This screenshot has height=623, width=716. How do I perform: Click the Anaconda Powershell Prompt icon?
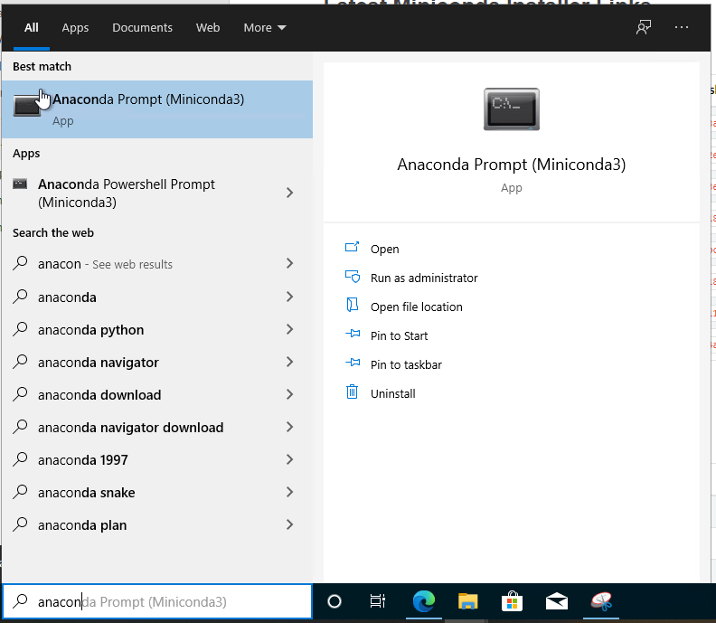point(20,184)
